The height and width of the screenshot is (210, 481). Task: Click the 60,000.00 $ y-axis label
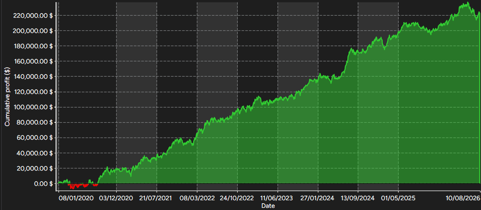coord(34,138)
